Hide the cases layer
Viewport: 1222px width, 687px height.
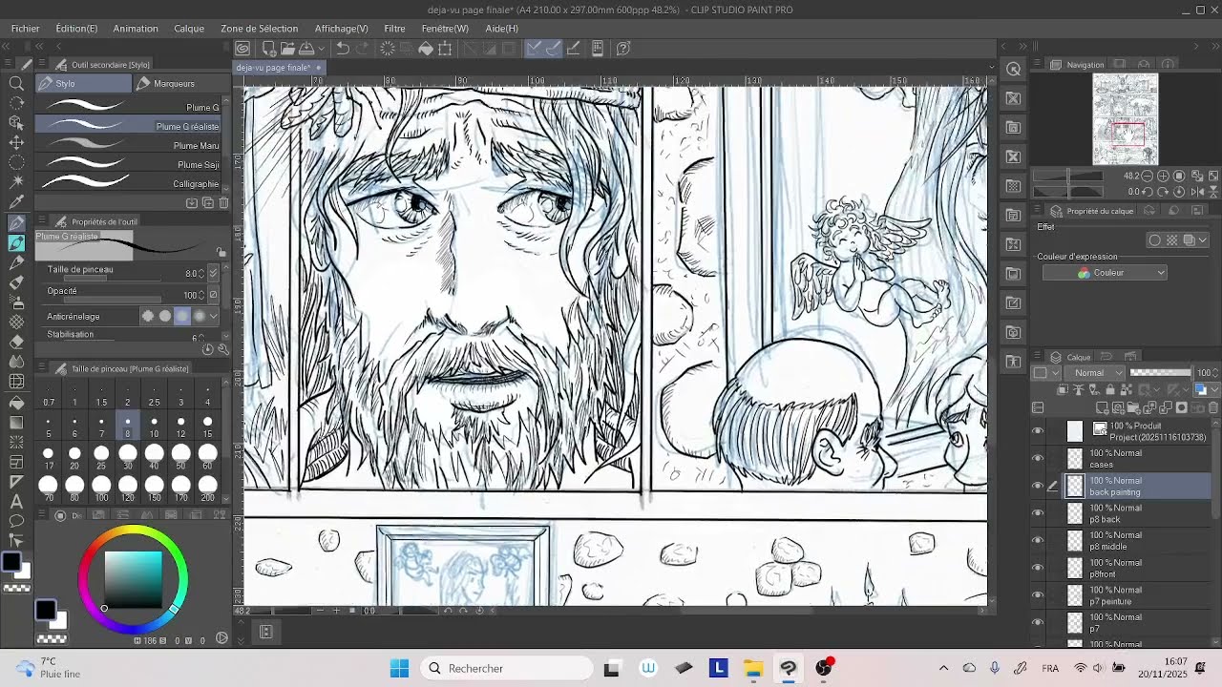pyautogui.click(x=1038, y=458)
